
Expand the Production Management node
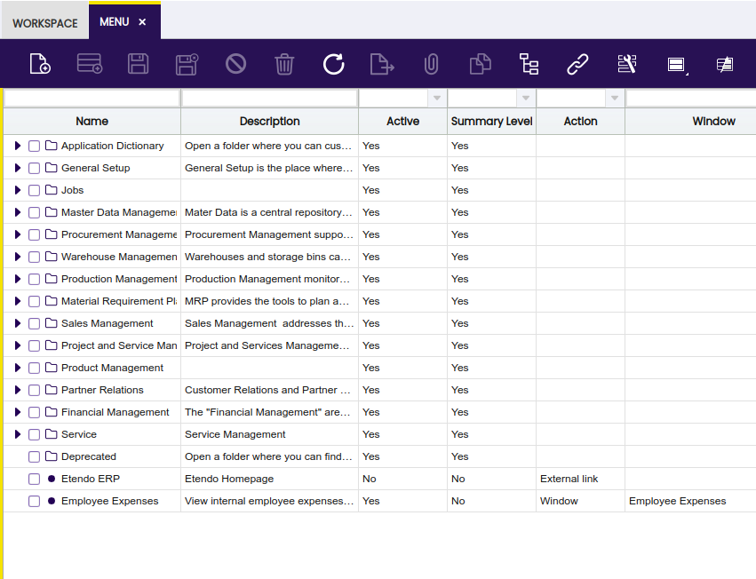tap(18, 279)
